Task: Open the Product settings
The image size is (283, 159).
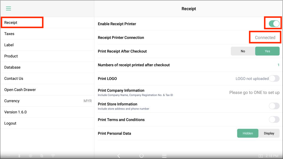Action: click(47, 56)
